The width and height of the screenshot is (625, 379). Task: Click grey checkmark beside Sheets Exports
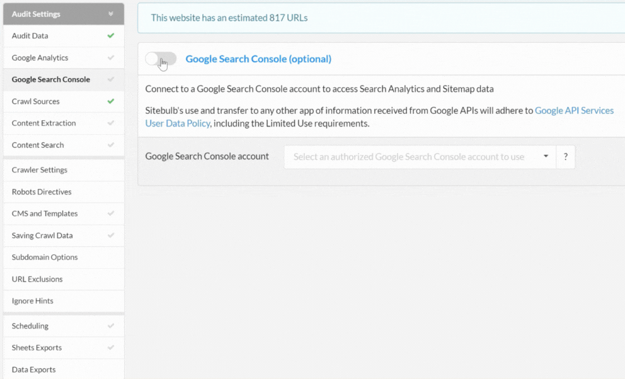tap(111, 348)
